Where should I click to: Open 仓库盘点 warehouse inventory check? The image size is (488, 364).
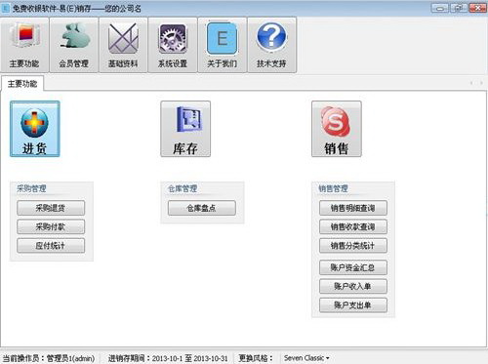click(x=202, y=208)
